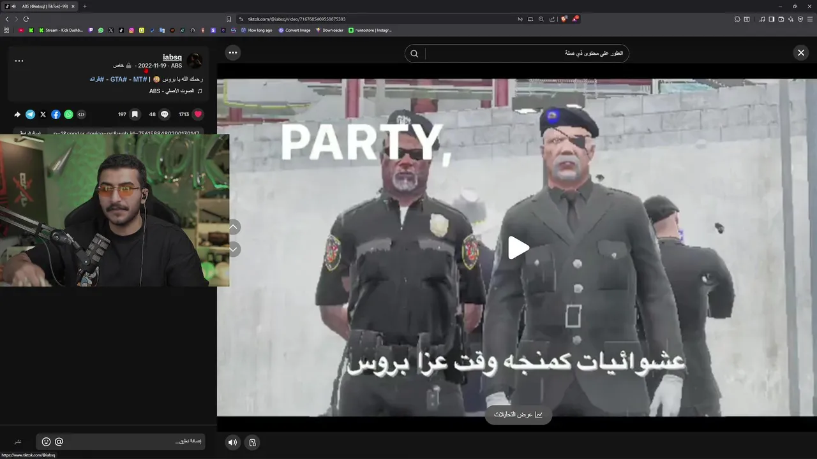Image resolution: width=817 pixels, height=459 pixels.
Task: Open the Downloader bookmark
Action: [329, 30]
